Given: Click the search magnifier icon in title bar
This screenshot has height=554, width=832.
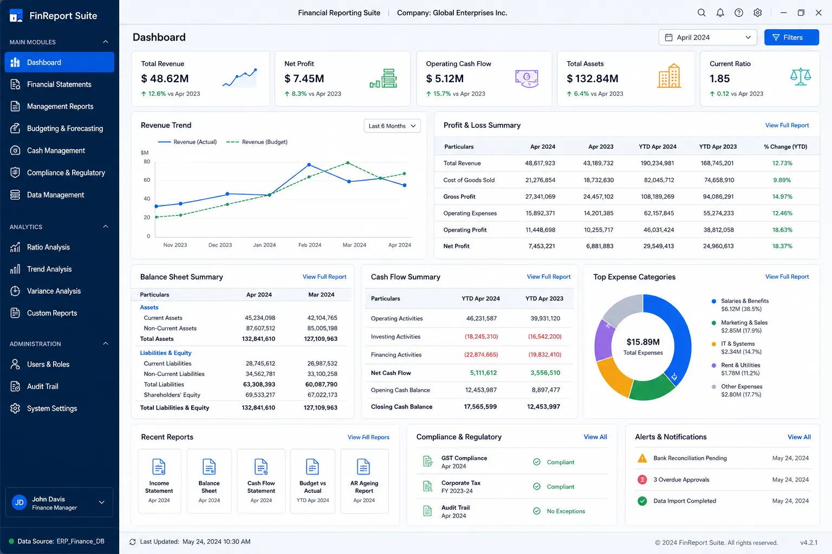Looking at the screenshot, I should click(701, 12).
